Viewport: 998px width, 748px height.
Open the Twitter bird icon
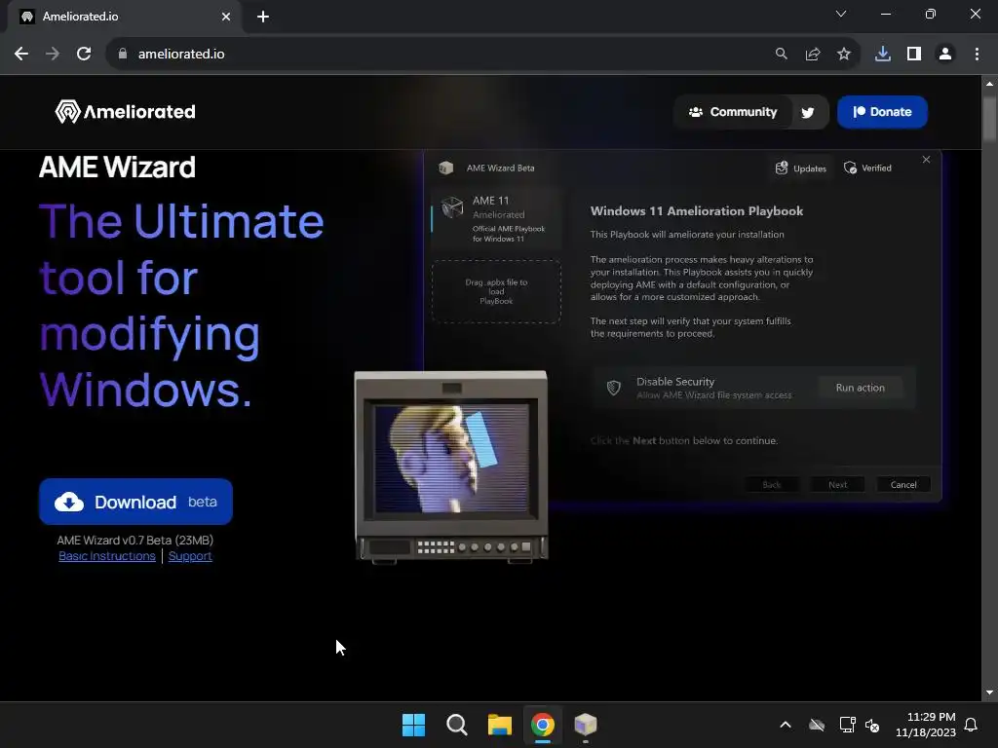pyautogui.click(x=808, y=113)
